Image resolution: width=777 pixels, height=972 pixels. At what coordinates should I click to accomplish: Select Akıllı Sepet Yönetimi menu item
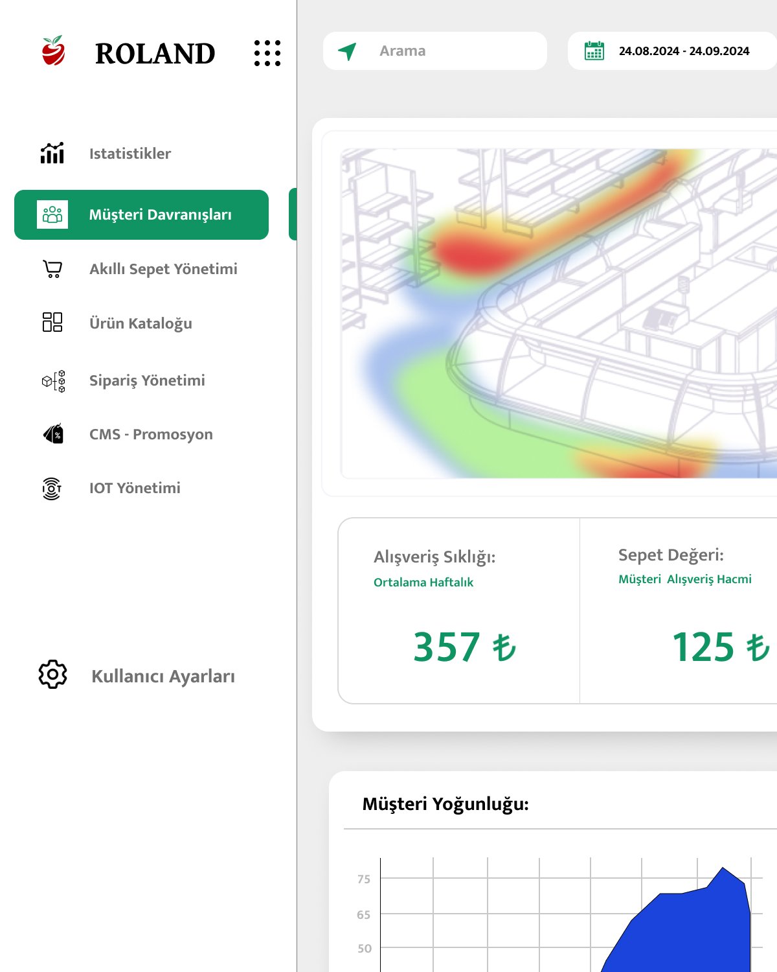pos(163,269)
